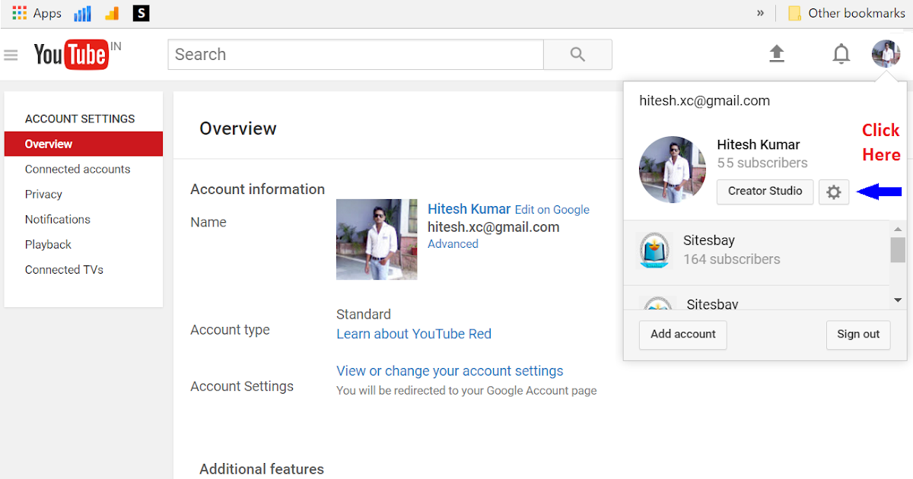Open the orange Google Analytics bookmark

(x=112, y=13)
